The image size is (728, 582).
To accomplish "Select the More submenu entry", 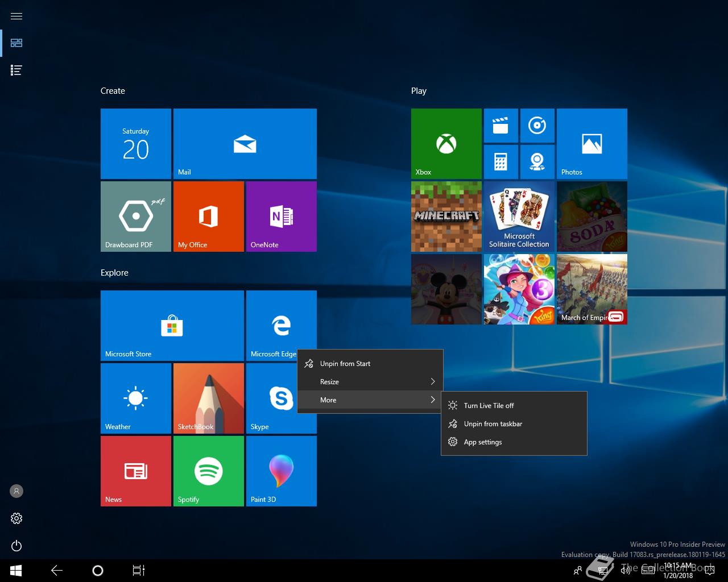I will [370, 400].
